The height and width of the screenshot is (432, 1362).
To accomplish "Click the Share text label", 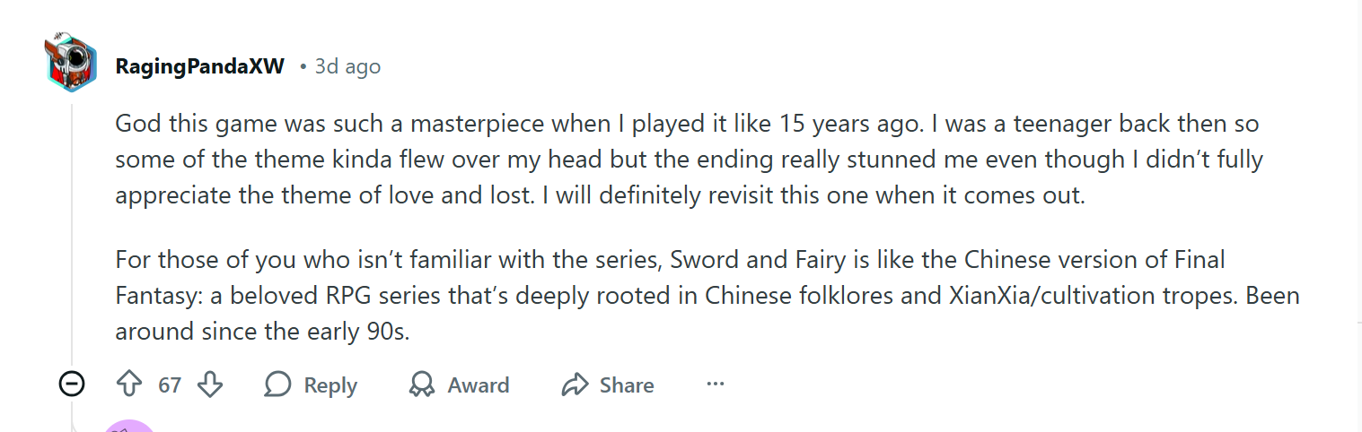I will pos(627,385).
